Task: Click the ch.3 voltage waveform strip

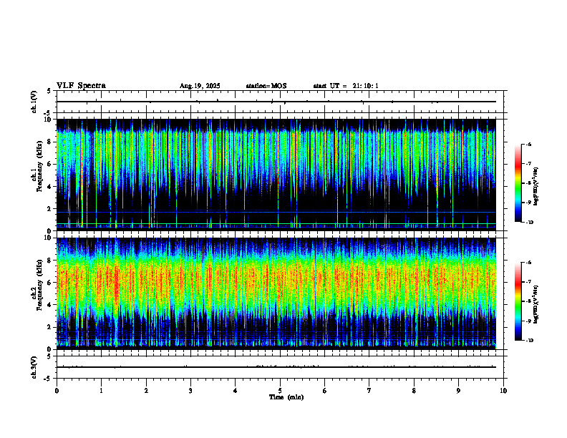Action: pyautogui.click(x=280, y=367)
